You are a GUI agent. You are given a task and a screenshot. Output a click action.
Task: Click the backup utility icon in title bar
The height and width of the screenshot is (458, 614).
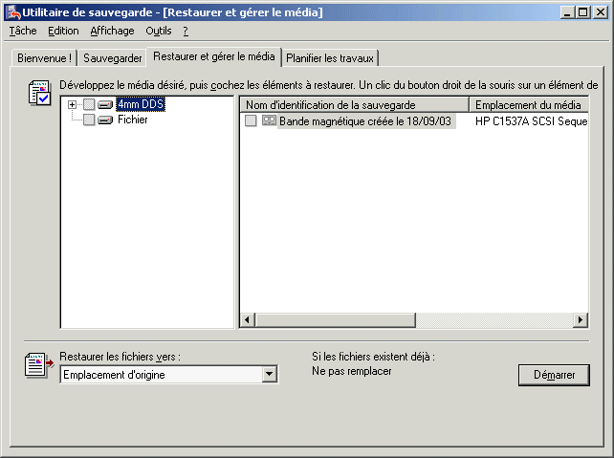click(12, 12)
